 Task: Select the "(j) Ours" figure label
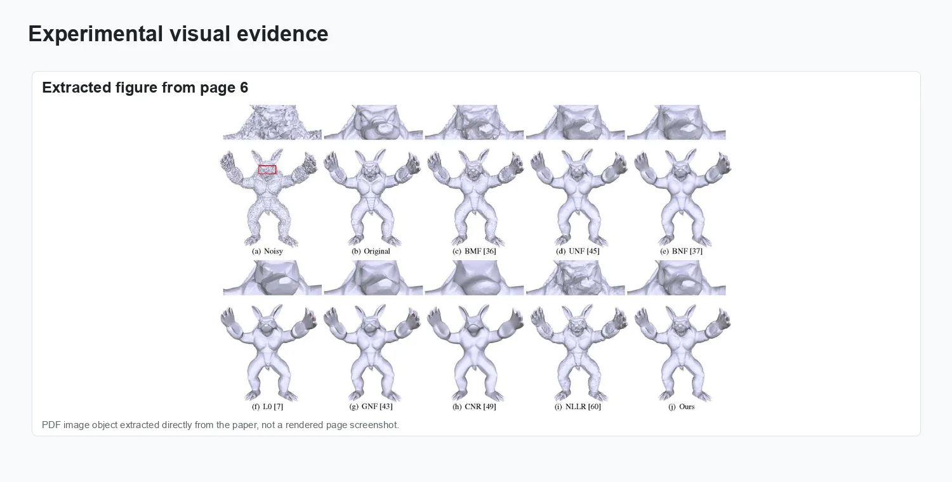[x=682, y=407]
